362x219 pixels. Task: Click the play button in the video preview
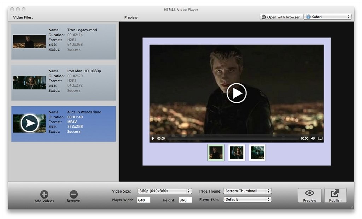pyautogui.click(x=236, y=93)
